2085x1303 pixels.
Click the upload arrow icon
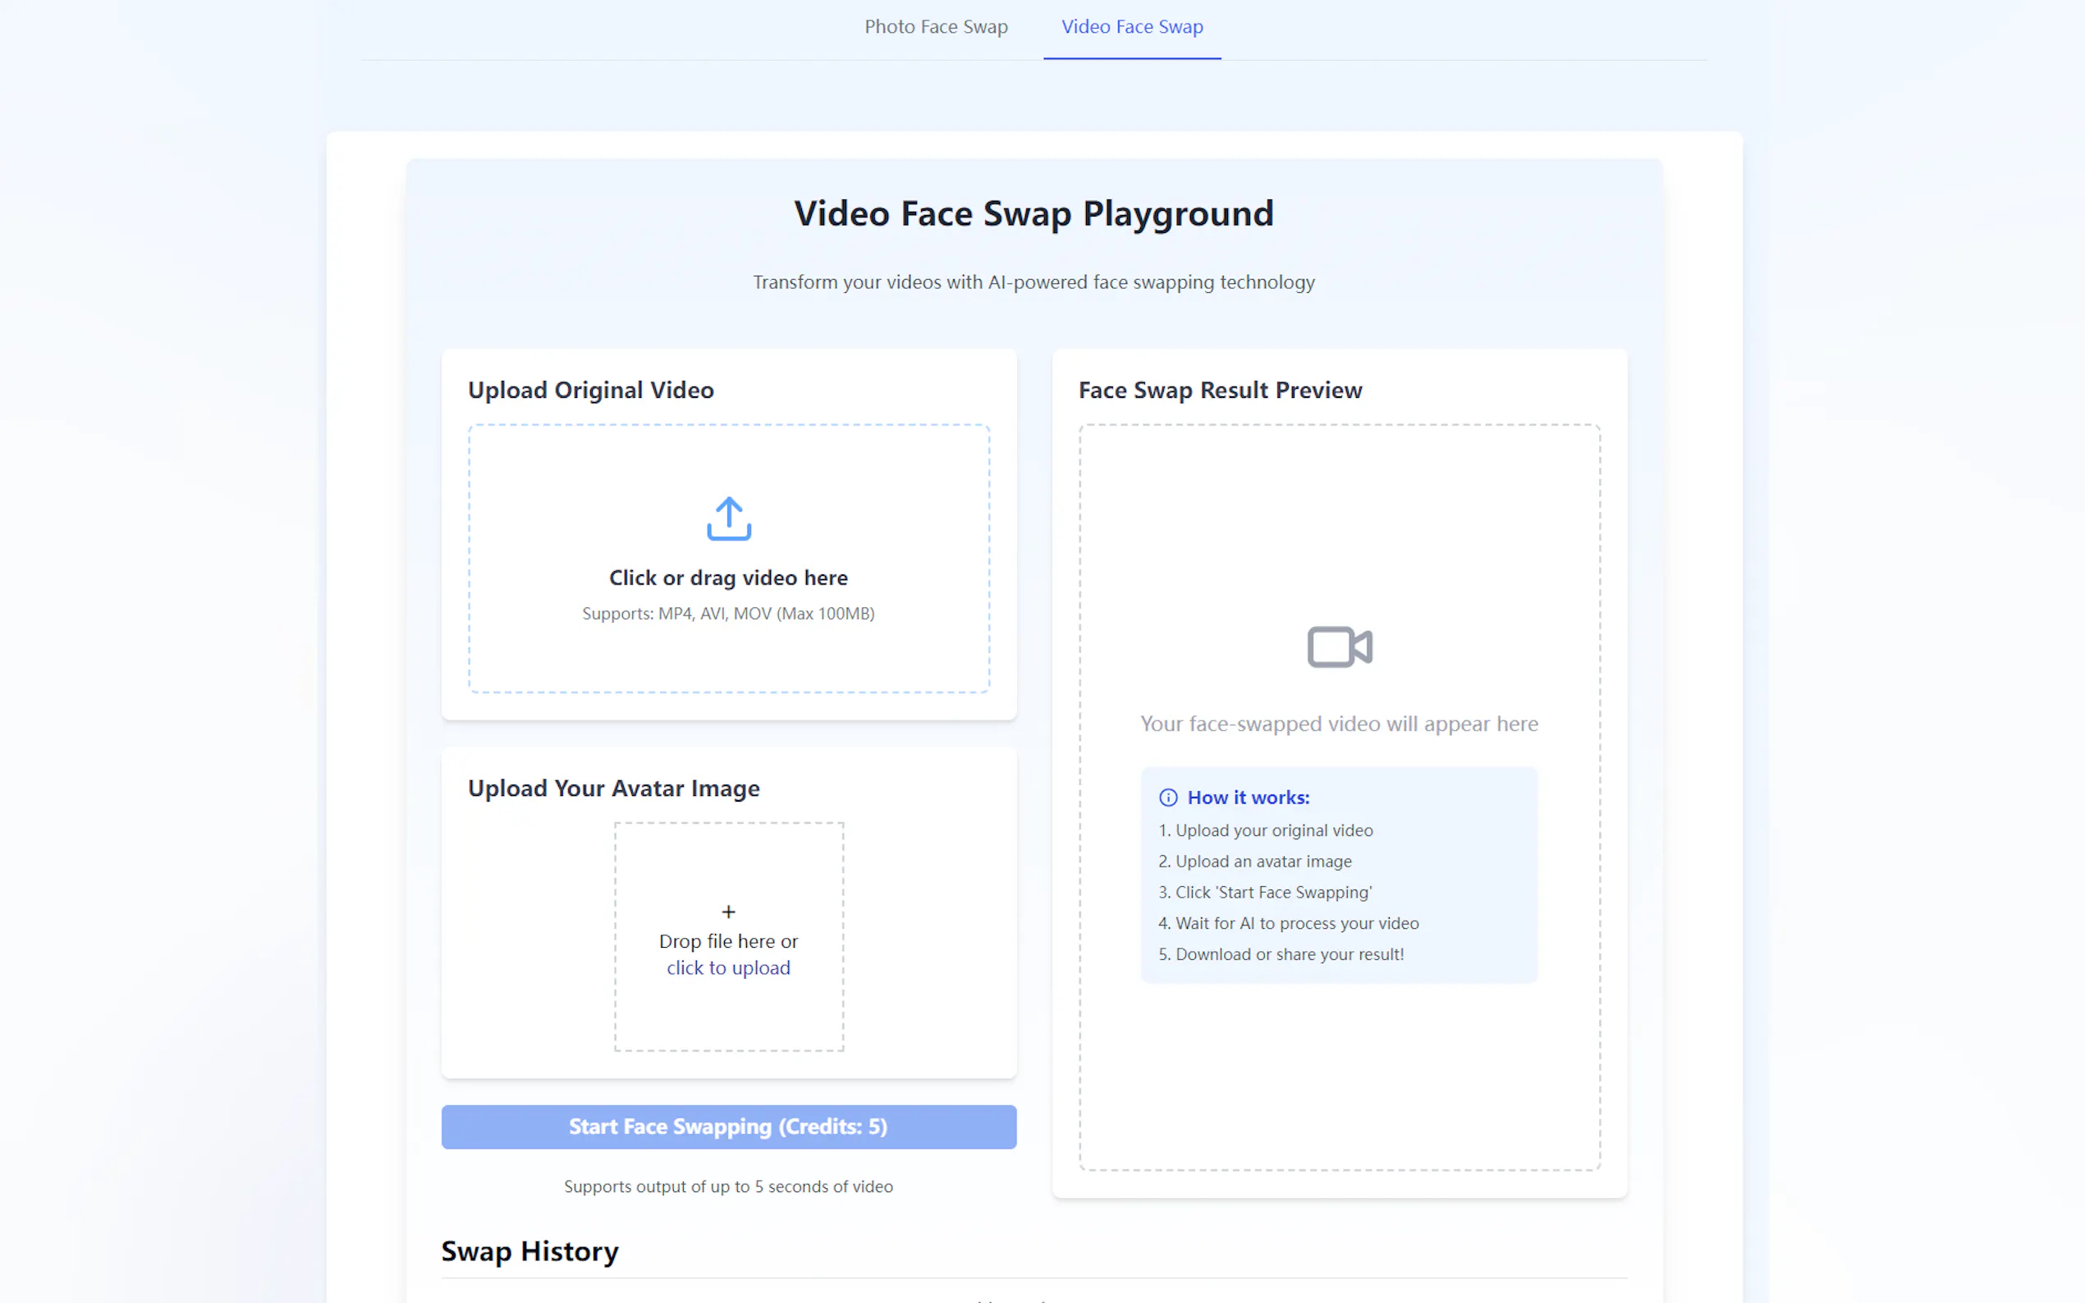[x=728, y=519]
